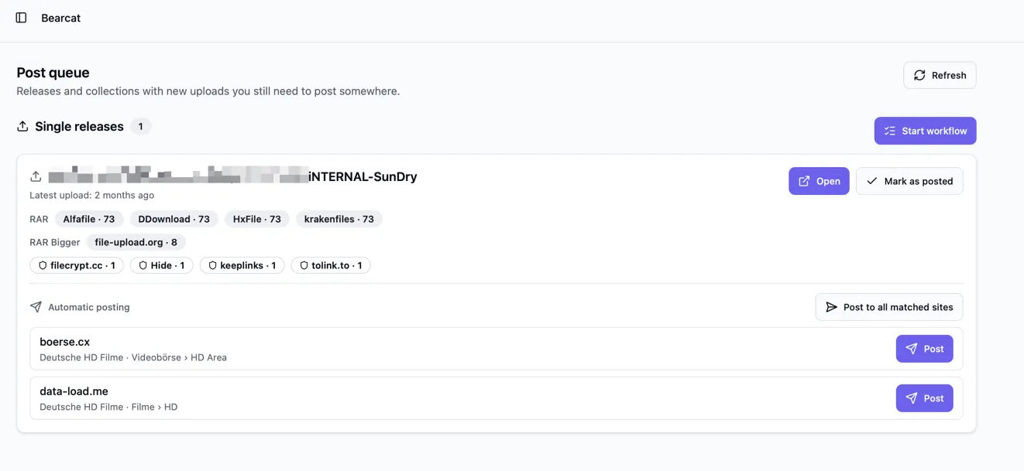Viewport: 1024px width, 471px height.
Task: Click 'Deutsche HD Filme · Videobörse › HD Area' text
Action: (x=133, y=357)
